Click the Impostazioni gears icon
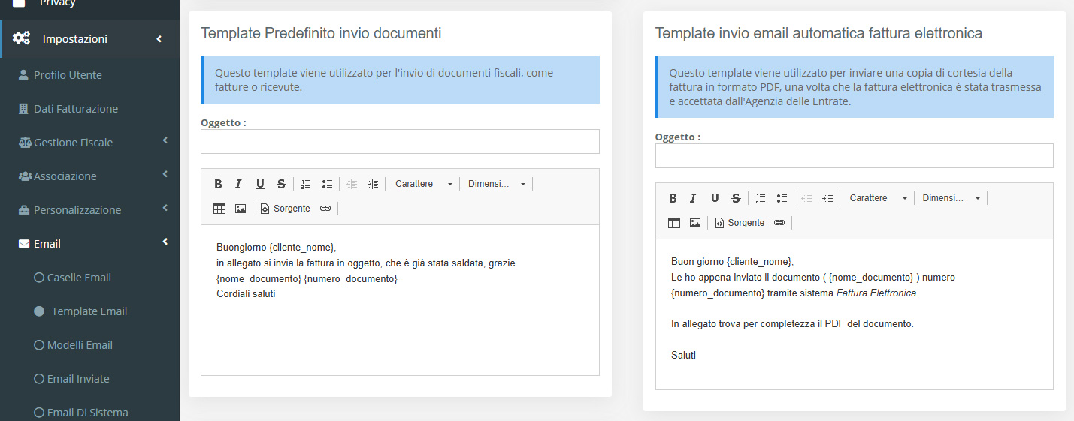 (x=22, y=38)
